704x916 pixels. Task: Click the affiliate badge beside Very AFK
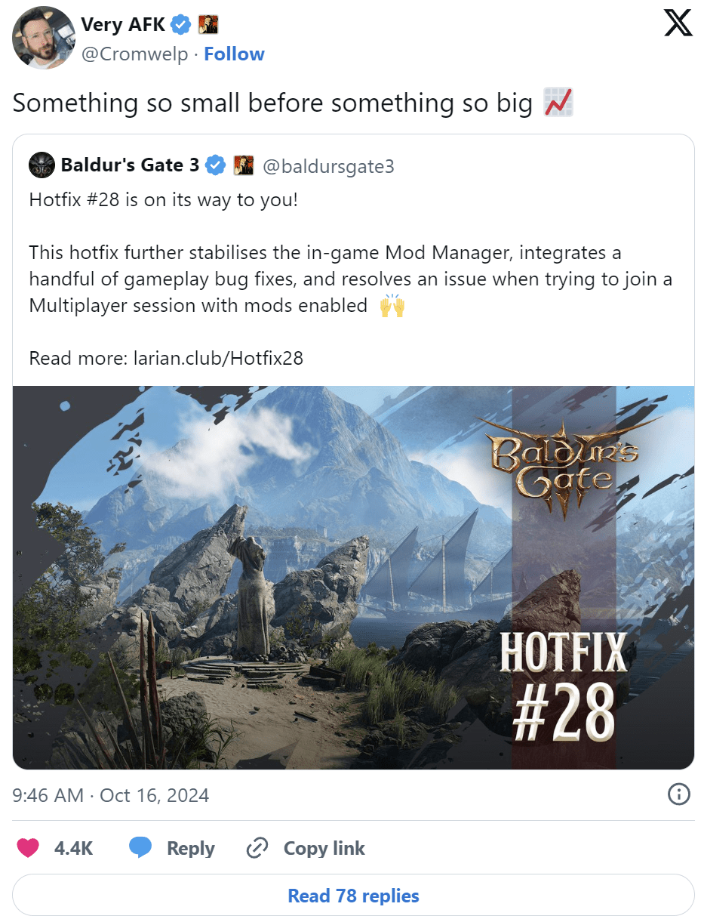(208, 25)
